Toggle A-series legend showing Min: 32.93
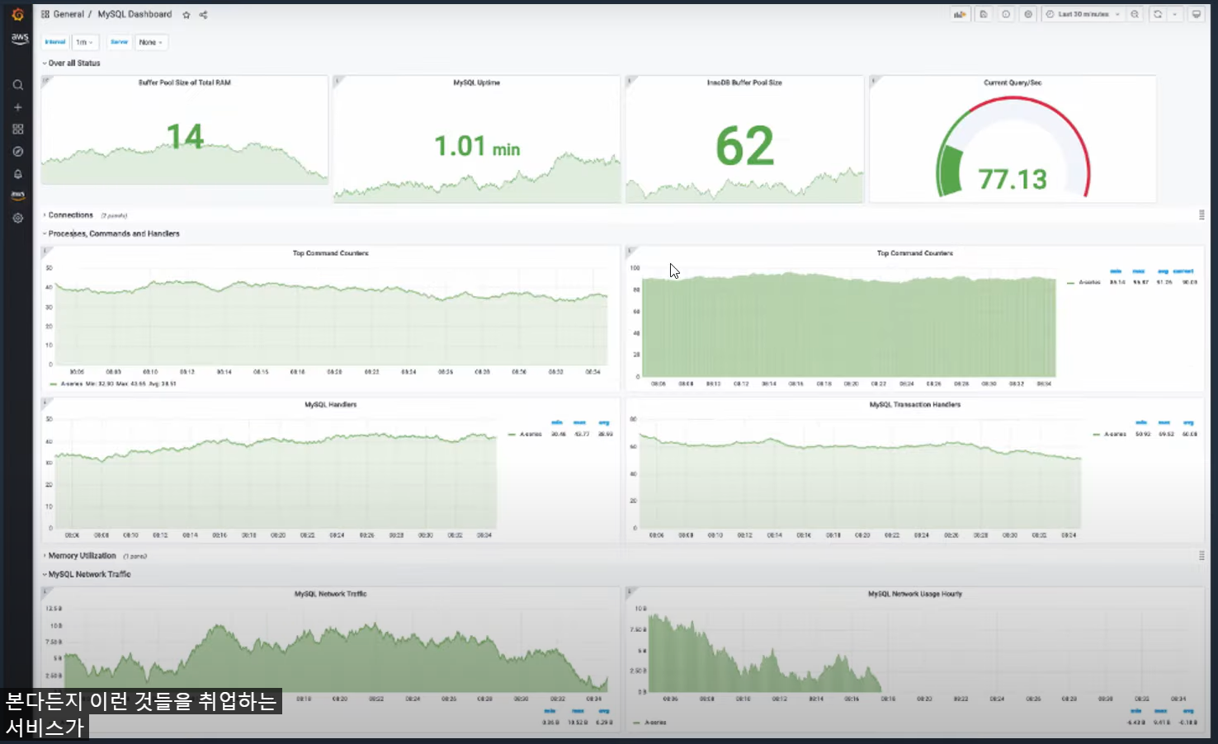The width and height of the screenshot is (1218, 744). 72,384
